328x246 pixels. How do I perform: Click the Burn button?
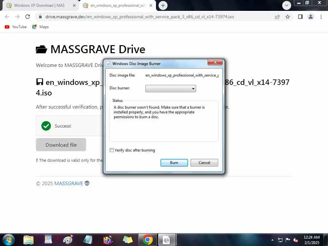tap(174, 163)
